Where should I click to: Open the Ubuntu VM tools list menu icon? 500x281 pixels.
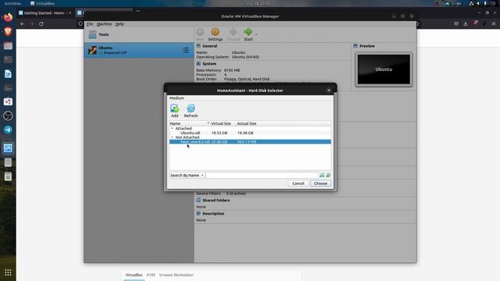coord(186,50)
